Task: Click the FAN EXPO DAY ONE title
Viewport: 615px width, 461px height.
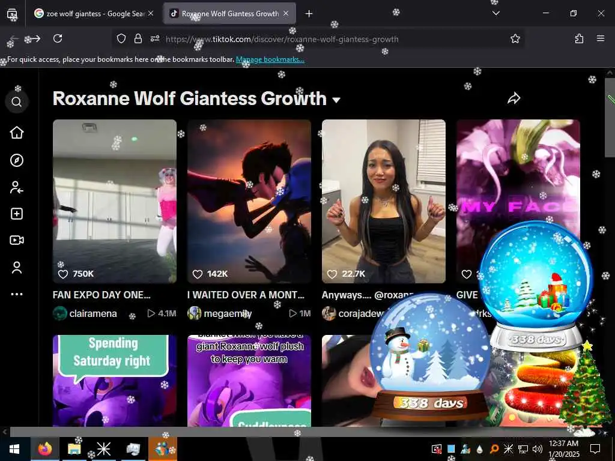Action: pos(101,295)
